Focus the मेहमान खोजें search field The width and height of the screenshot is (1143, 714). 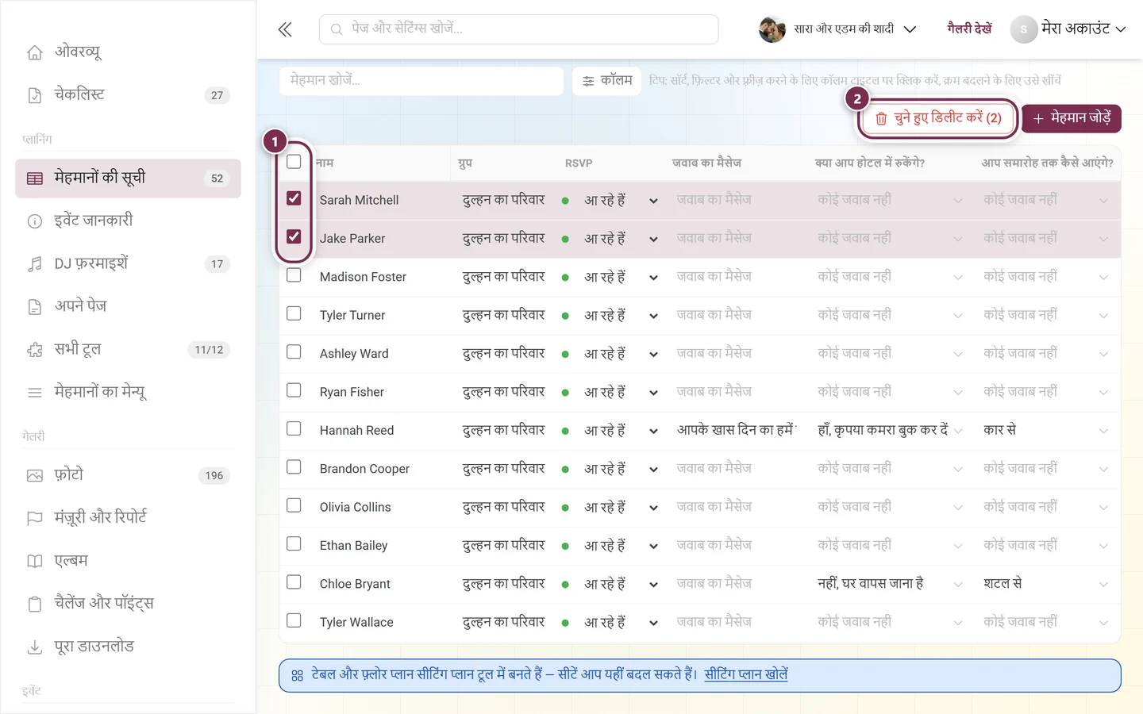point(421,81)
